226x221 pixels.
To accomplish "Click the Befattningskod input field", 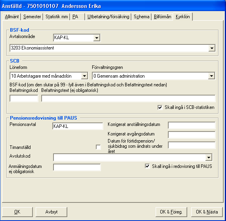I will tap(24, 98).
